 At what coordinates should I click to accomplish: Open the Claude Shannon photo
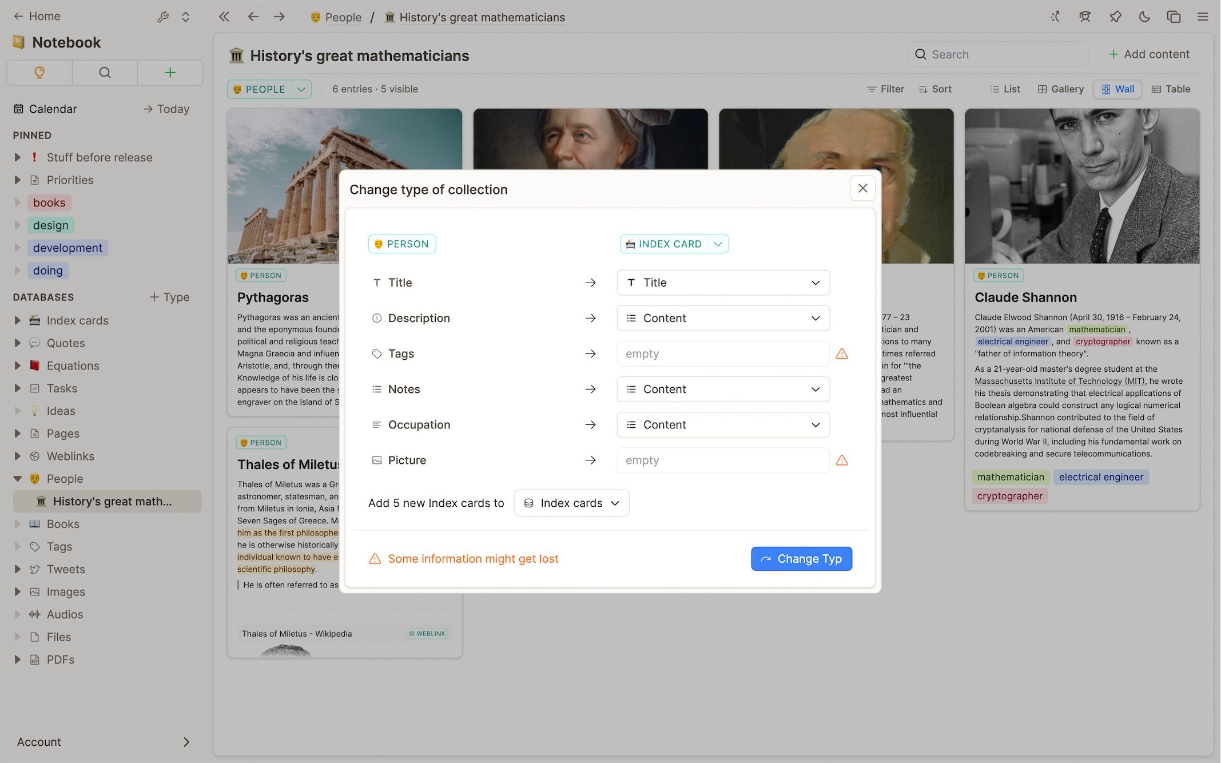pyautogui.click(x=1082, y=186)
